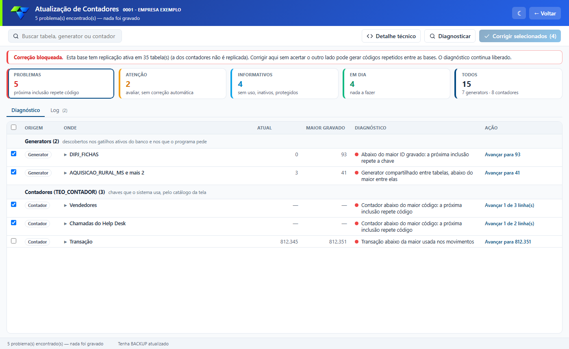The width and height of the screenshot is (569, 349).
Task: Click the red dot on the Transação diagnosis
Action: [356, 242]
